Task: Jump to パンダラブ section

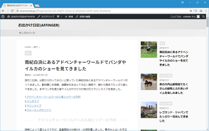Action: (33, 101)
